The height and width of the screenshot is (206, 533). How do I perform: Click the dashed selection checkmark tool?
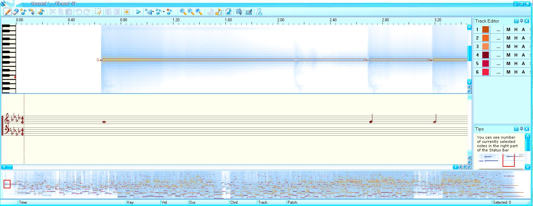tap(98, 12)
